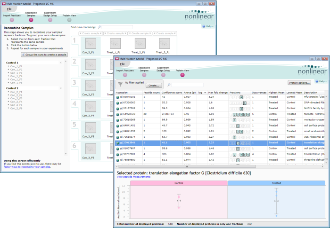Click the funnel filter icon in Protein View window

(120, 84)
